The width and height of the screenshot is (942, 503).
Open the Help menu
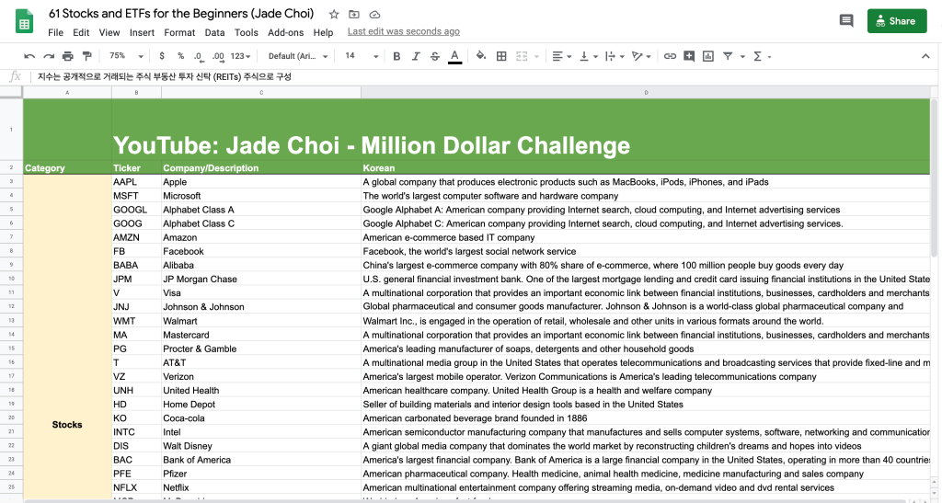pyautogui.click(x=323, y=32)
